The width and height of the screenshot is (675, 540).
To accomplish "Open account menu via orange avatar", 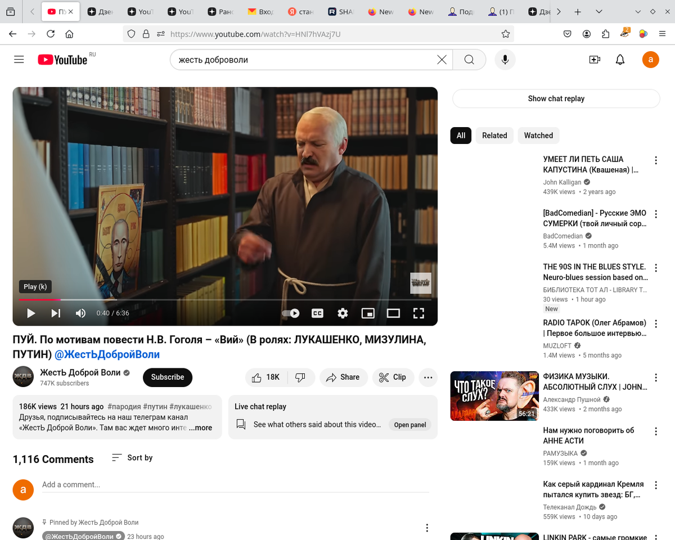I will (651, 60).
